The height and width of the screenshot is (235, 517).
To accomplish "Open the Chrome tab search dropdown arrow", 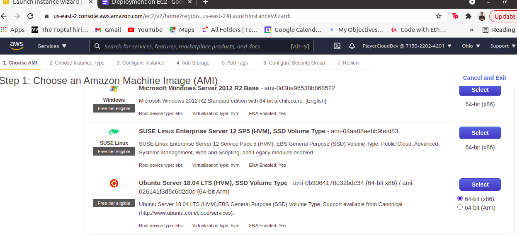I will tap(472, 2).
